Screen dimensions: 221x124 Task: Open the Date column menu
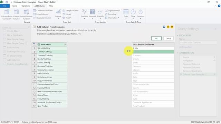click(126, 14)
